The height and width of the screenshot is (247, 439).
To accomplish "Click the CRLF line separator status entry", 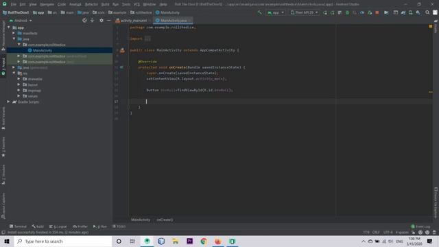I will tap(376, 233).
